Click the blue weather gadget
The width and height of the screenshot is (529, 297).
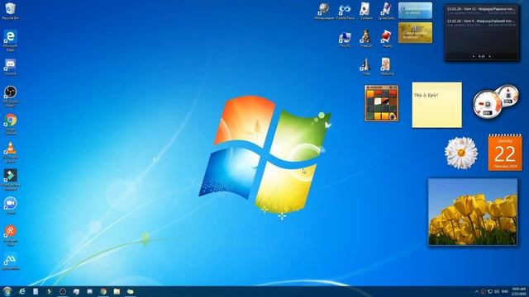[415, 11]
